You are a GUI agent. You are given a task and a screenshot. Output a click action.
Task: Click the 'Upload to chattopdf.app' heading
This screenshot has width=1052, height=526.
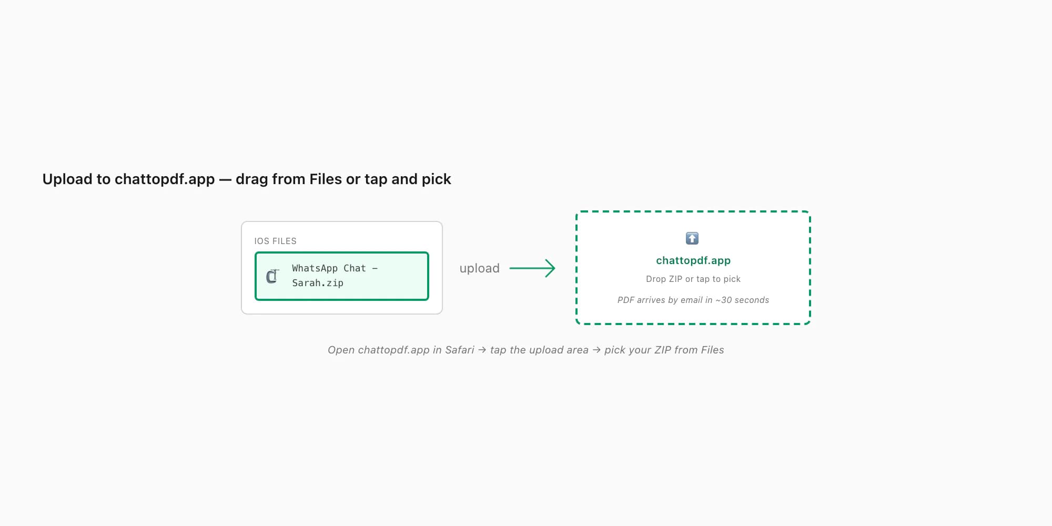coord(128,179)
